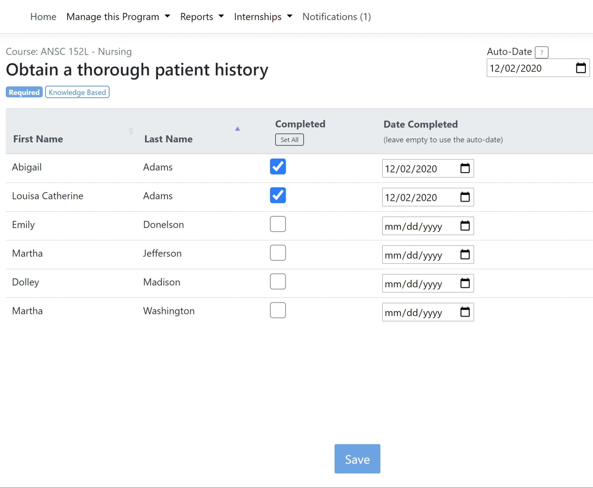Screen dimensions: 593x488
Task: Open calendar picker for Abigail Adams
Action: point(465,168)
